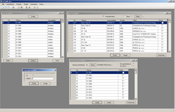This screenshot has height=112, width=175.
Task: Click the third window-layout icon in the toolbar
Action: (8, 8)
